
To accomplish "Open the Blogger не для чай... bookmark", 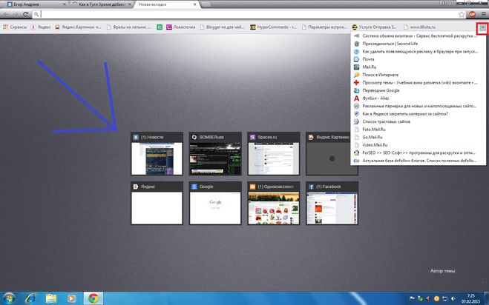I will pos(222,27).
